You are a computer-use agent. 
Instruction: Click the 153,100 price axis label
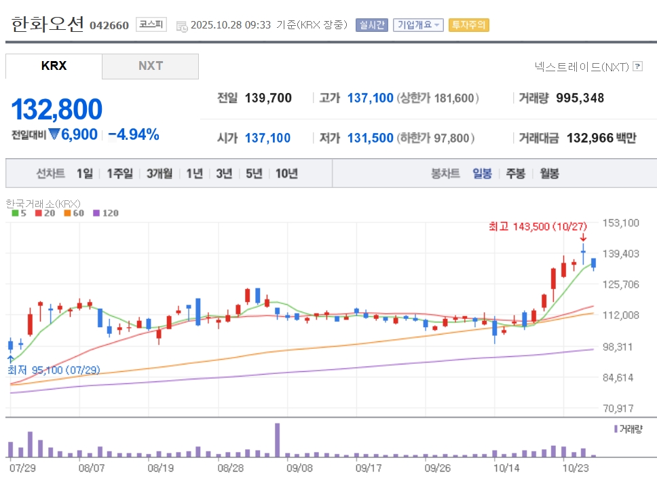620,223
